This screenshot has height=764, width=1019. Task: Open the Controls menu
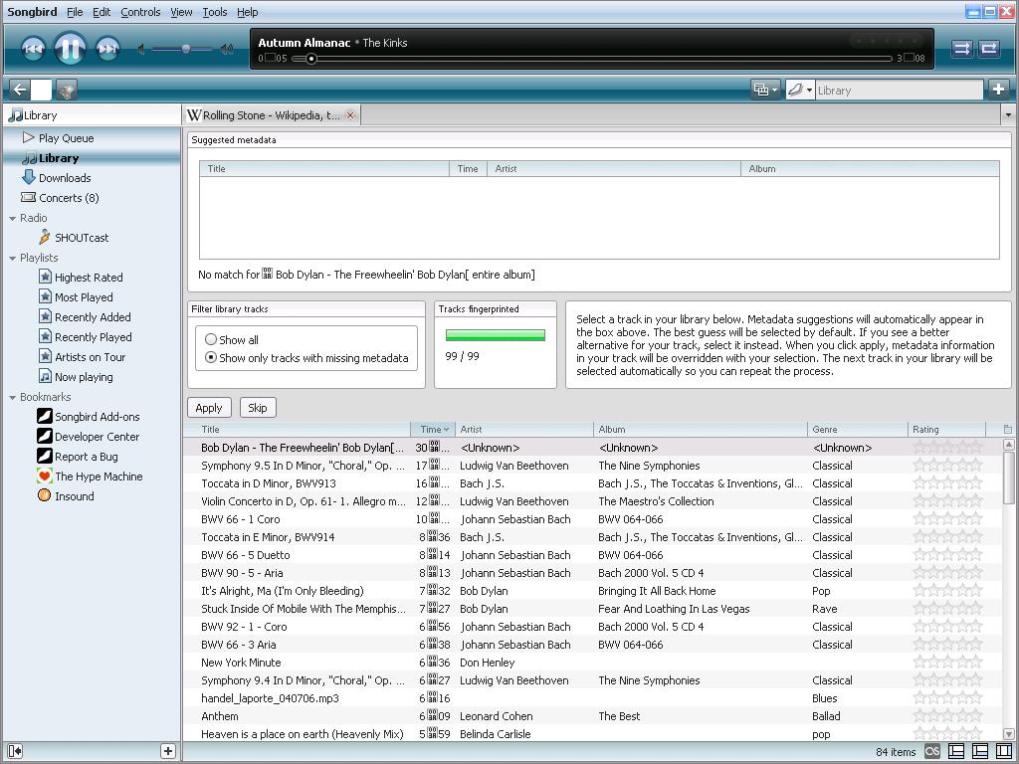tap(140, 12)
